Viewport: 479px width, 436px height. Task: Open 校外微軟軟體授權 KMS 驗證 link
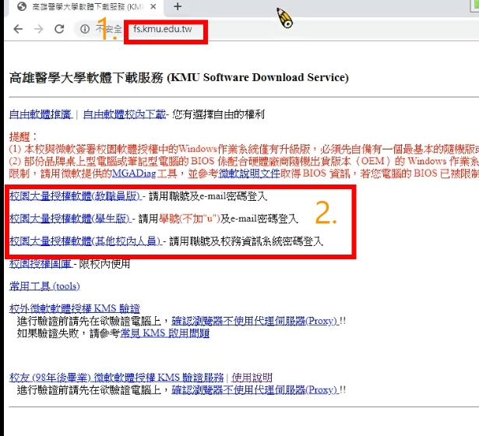point(75,308)
